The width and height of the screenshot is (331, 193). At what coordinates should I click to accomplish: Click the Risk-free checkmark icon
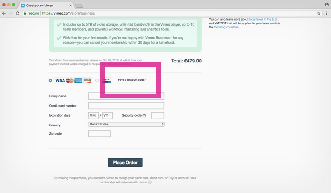pos(59,38)
